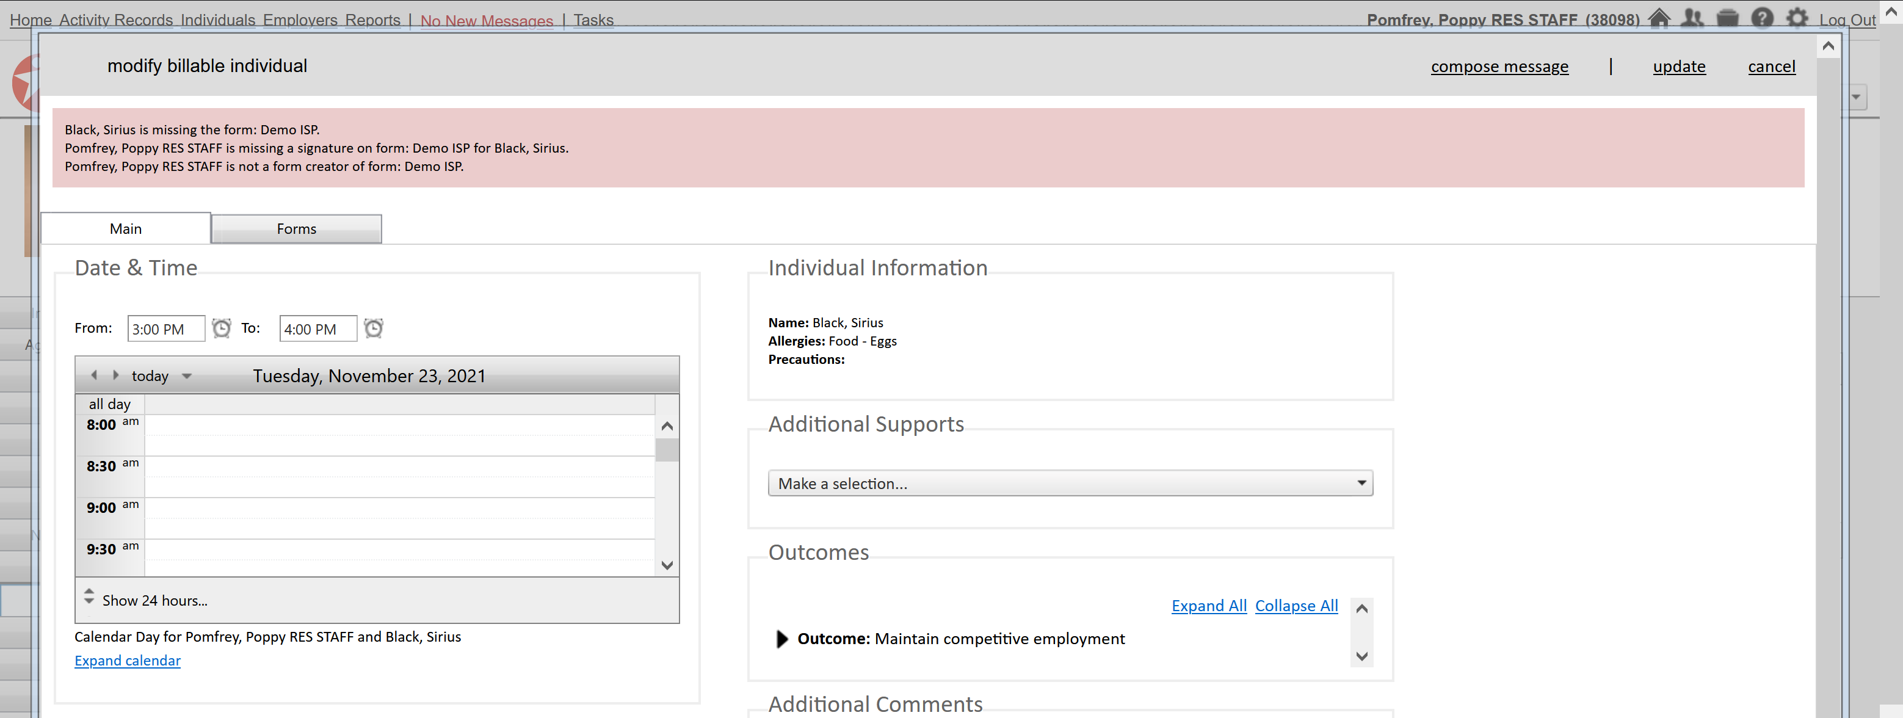Expand the Maintain competitive employment outcome
Screen dimensions: 1903x718
(781, 639)
